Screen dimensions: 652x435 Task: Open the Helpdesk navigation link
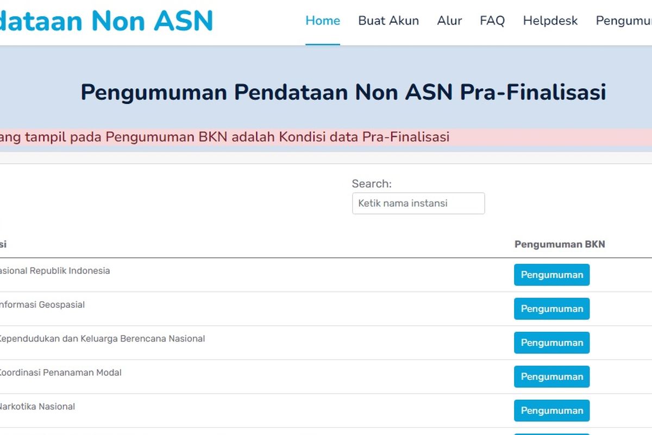(550, 21)
